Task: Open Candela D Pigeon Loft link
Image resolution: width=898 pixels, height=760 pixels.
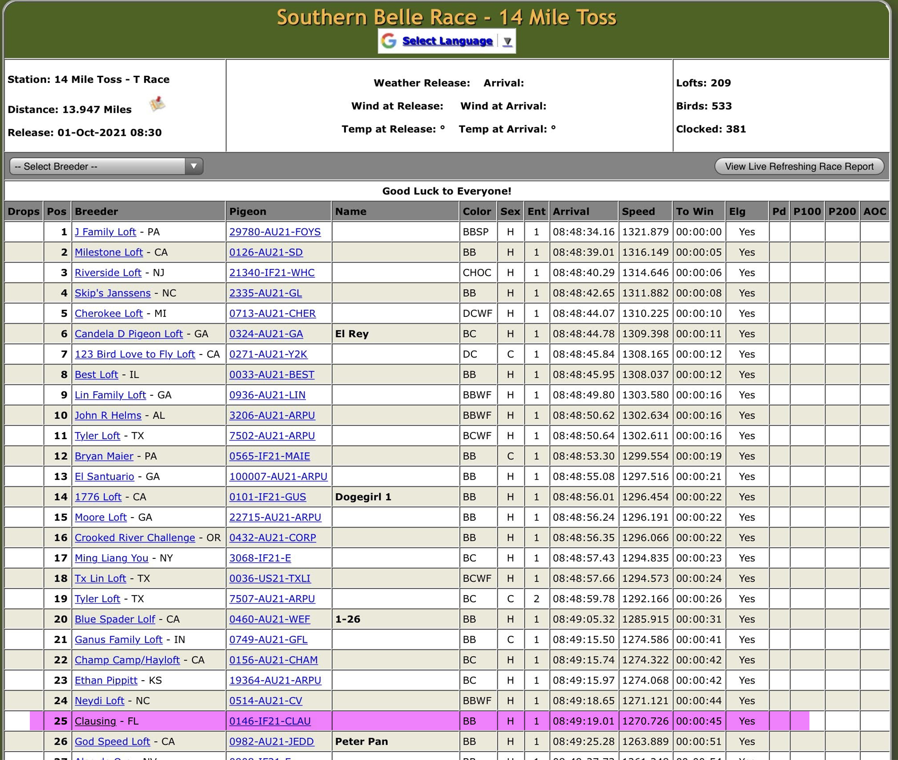Action: point(128,334)
